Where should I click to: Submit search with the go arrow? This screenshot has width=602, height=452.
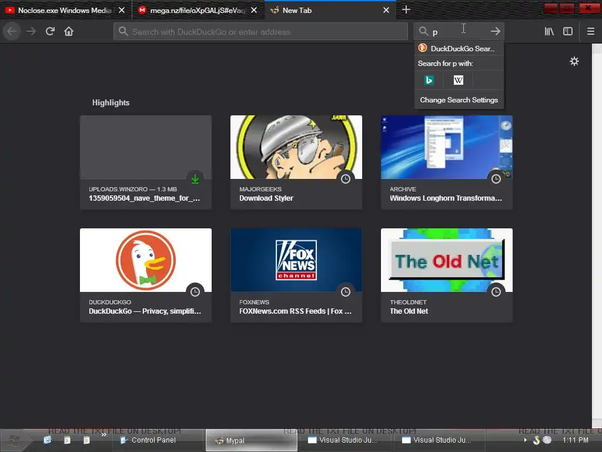click(495, 32)
